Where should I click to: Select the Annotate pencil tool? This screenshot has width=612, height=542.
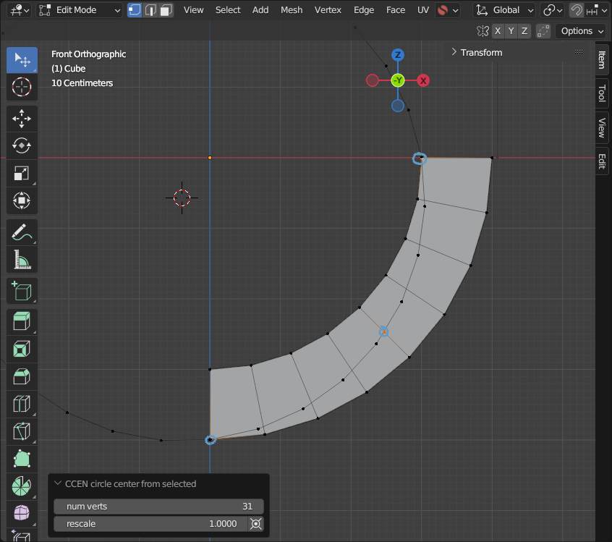click(22, 232)
